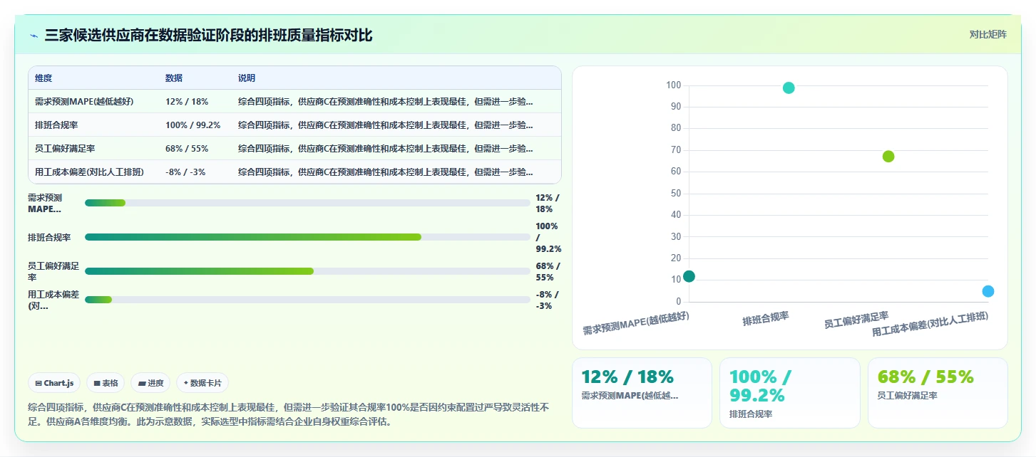Select table row 需求预测MAPE(越低越好)
Screen dimensions: 1036x457
(x=294, y=101)
